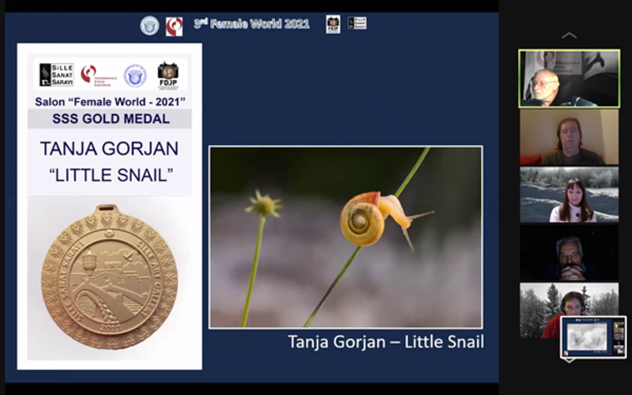This screenshot has height=395, width=632.
Task: Click the scroll-down chevron below the participant strip
Action: point(569,361)
